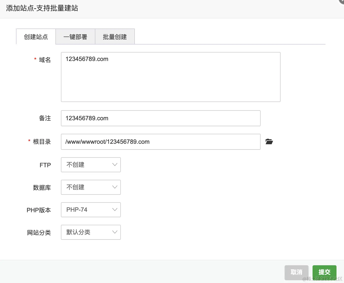Screen dimensions: 344x283
Task: Switch to the 一键部署 tab
Action: [x=75, y=37]
